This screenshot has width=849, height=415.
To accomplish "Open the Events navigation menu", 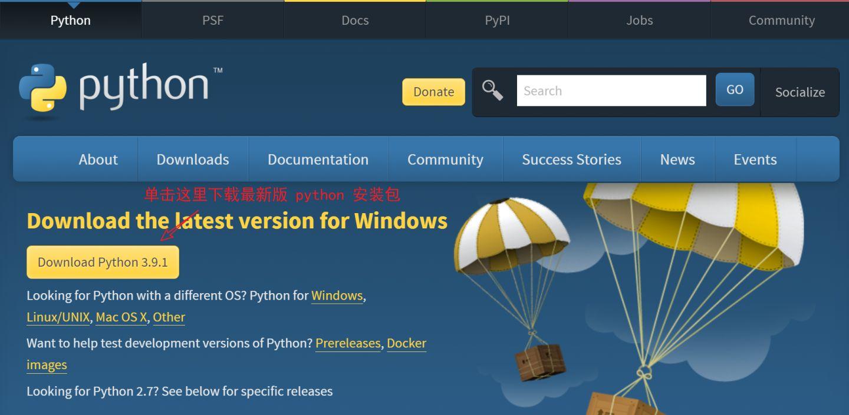I will 755,160.
